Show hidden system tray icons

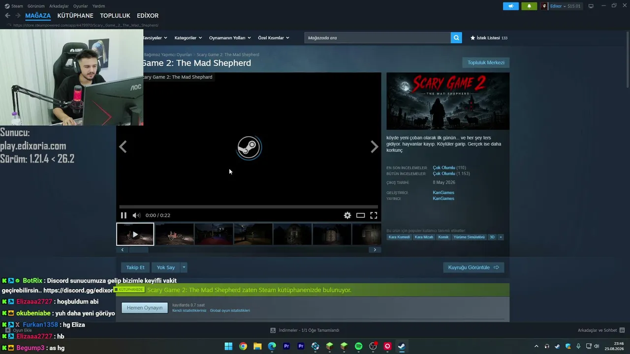click(x=536, y=346)
